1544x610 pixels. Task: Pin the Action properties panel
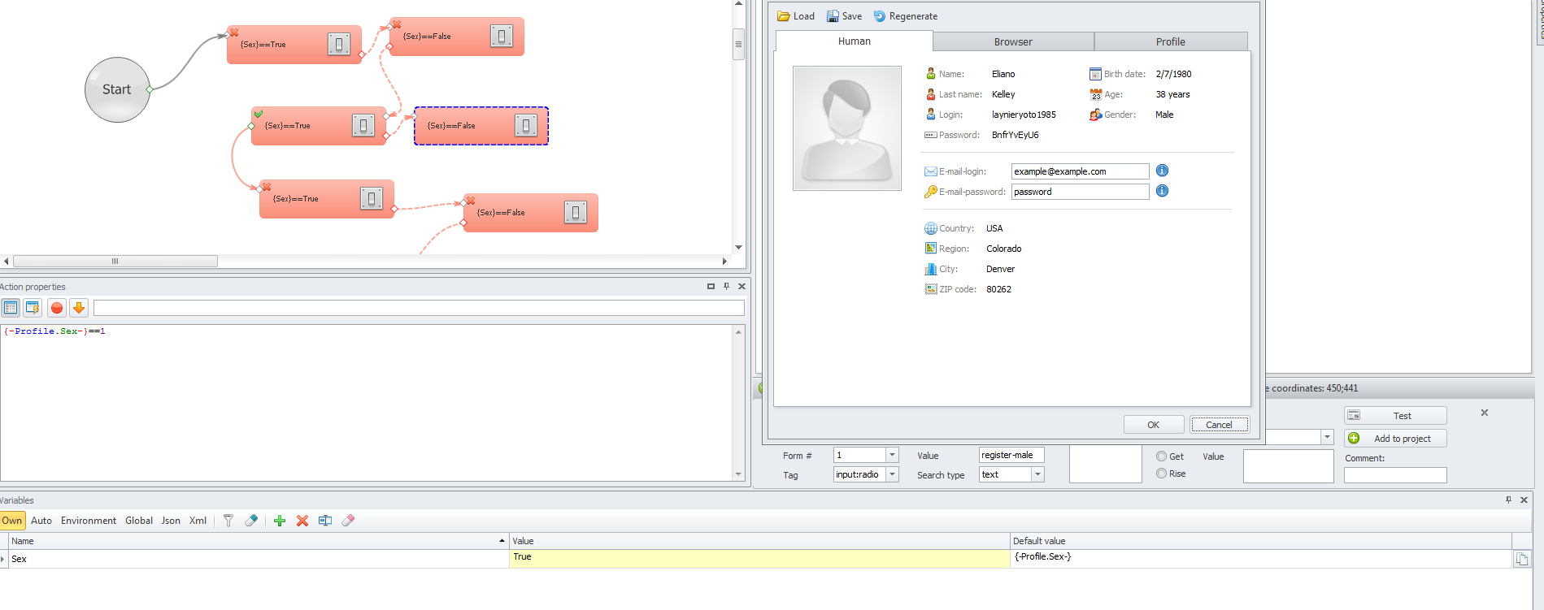pos(726,286)
